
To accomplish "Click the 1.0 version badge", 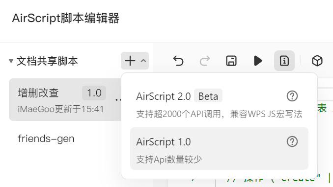I will coord(94,93).
